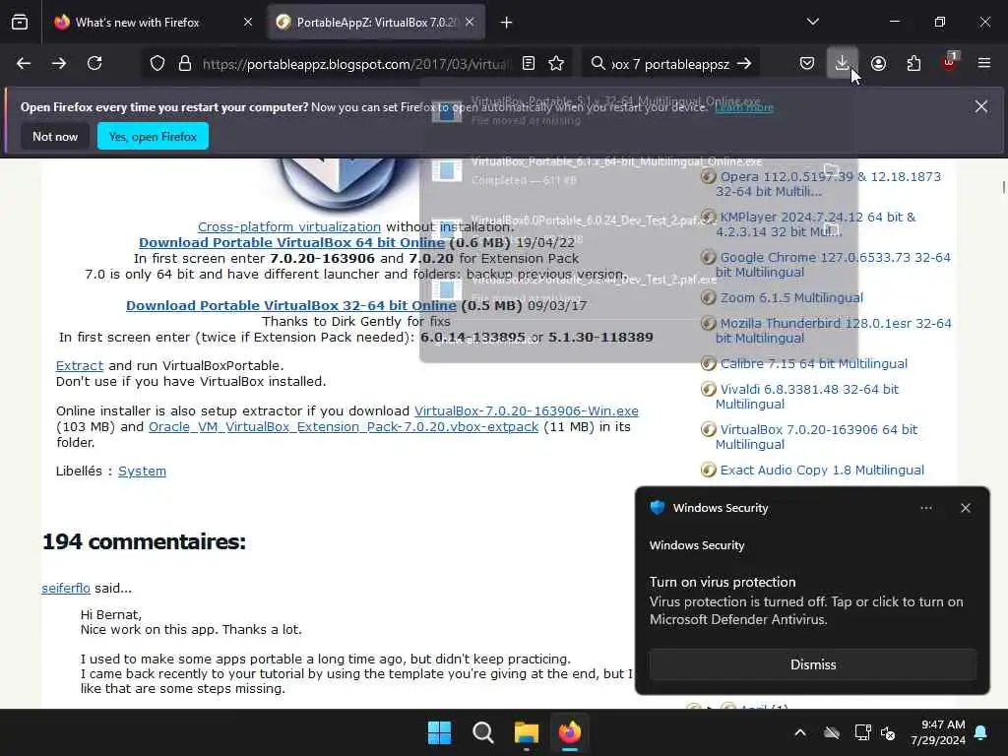
Task: Open the Extensions puzzle icon
Action: (914, 64)
